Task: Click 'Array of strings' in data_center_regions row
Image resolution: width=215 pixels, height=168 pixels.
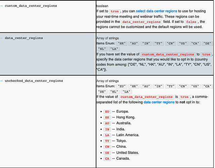Action: click(x=107, y=38)
